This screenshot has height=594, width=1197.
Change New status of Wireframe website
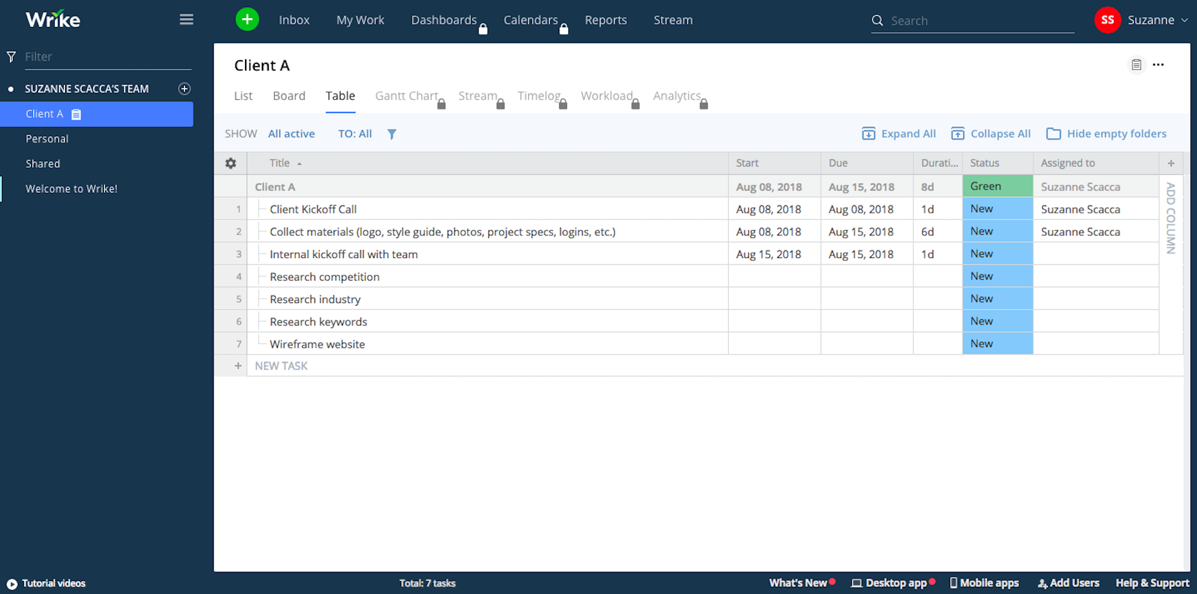[x=998, y=344]
